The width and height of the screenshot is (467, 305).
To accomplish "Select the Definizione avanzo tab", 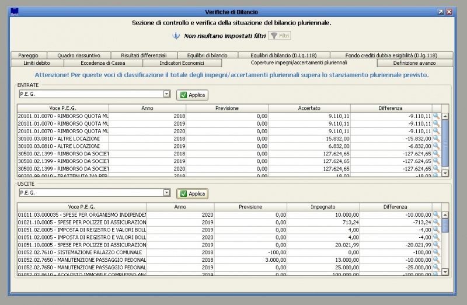I will (x=414, y=63).
